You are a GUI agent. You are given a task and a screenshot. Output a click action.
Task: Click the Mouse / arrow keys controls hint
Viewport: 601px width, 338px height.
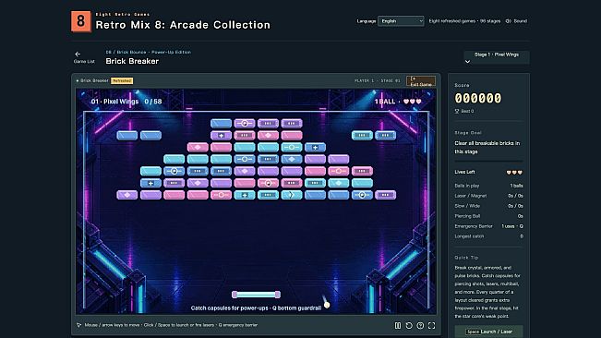(171, 325)
